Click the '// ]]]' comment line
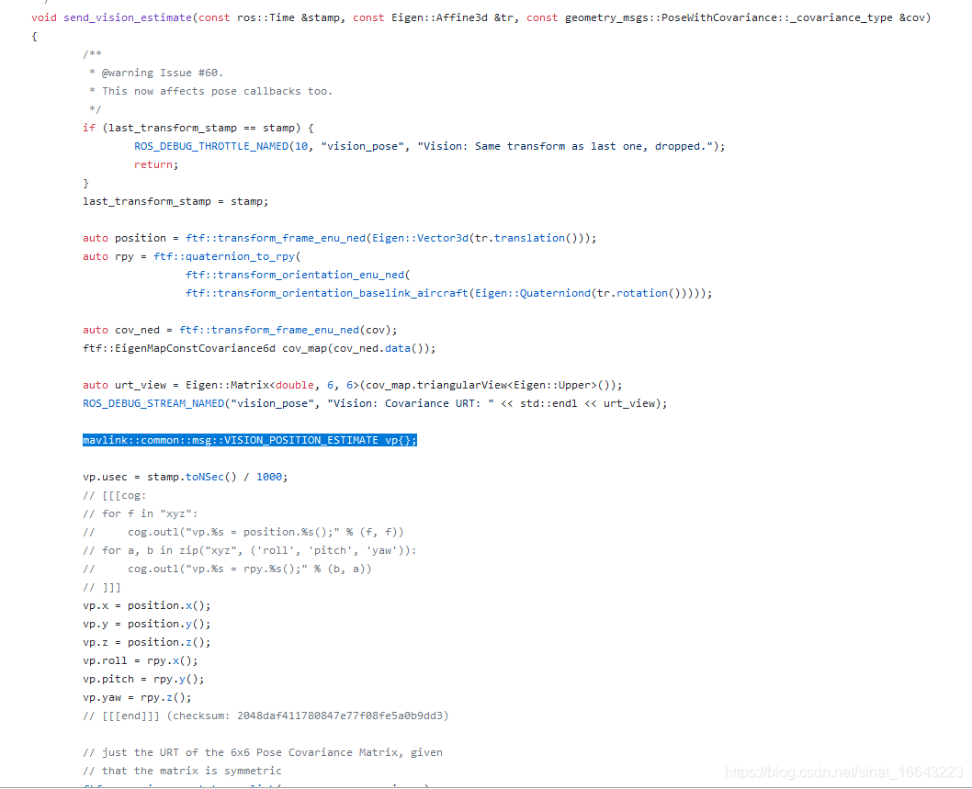 coord(102,587)
